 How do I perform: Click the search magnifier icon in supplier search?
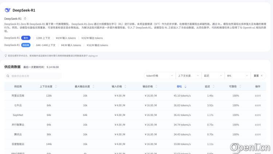8,76
